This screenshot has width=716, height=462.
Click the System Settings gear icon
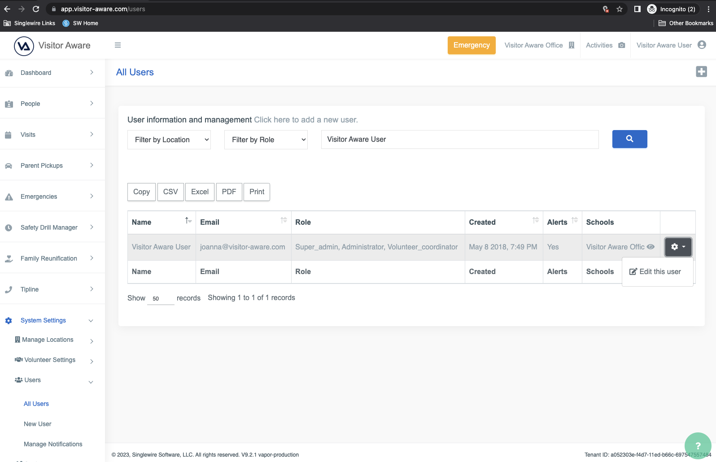pyautogui.click(x=9, y=320)
